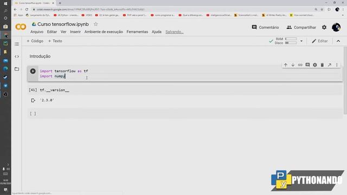View RAM usage bar
The height and width of the screenshot is (195, 347).
coord(291,39)
